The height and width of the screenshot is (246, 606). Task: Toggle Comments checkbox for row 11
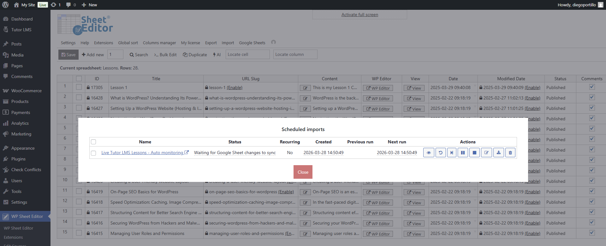(x=592, y=191)
